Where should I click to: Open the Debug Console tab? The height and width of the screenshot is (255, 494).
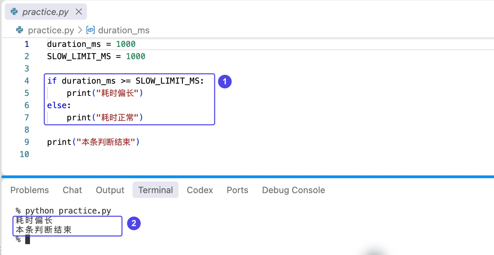point(293,190)
